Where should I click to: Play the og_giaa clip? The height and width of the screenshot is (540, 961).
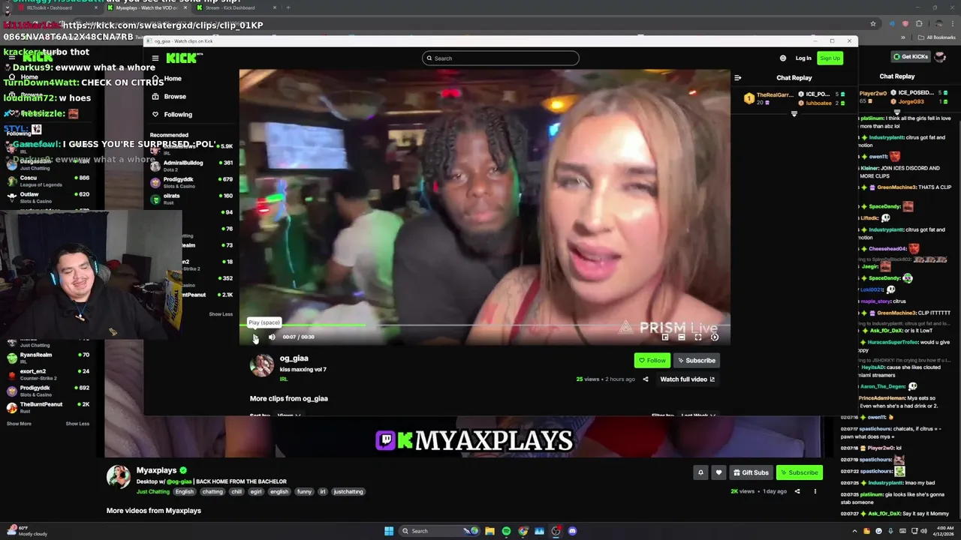[255, 337]
